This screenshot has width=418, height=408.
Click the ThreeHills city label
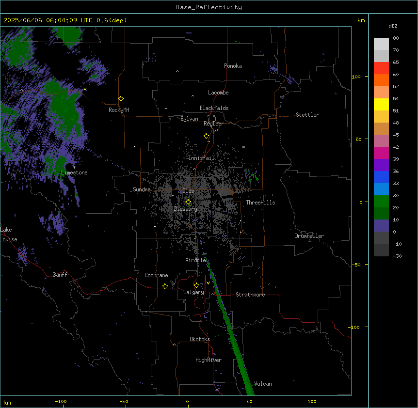click(260, 203)
